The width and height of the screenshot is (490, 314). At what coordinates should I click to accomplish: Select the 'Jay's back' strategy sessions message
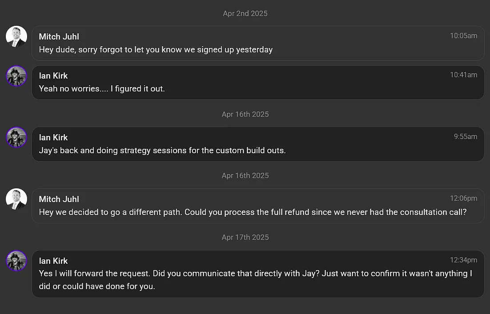coord(258,144)
